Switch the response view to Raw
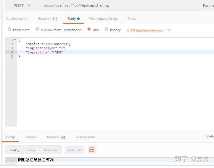The height and width of the screenshot is (168, 214). click(32, 150)
